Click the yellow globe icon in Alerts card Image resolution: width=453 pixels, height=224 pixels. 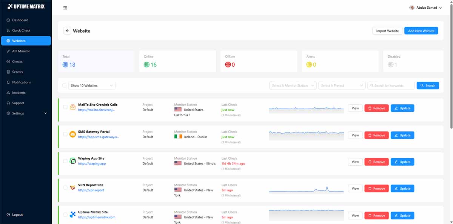point(309,65)
